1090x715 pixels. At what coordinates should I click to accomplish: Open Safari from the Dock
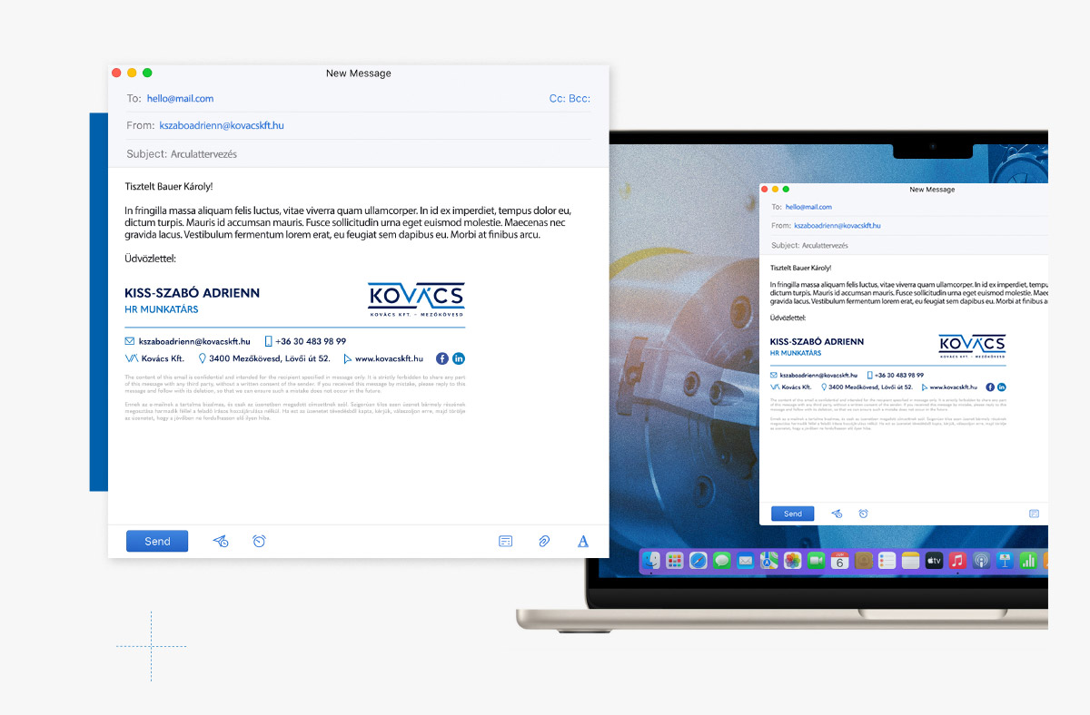tap(699, 561)
